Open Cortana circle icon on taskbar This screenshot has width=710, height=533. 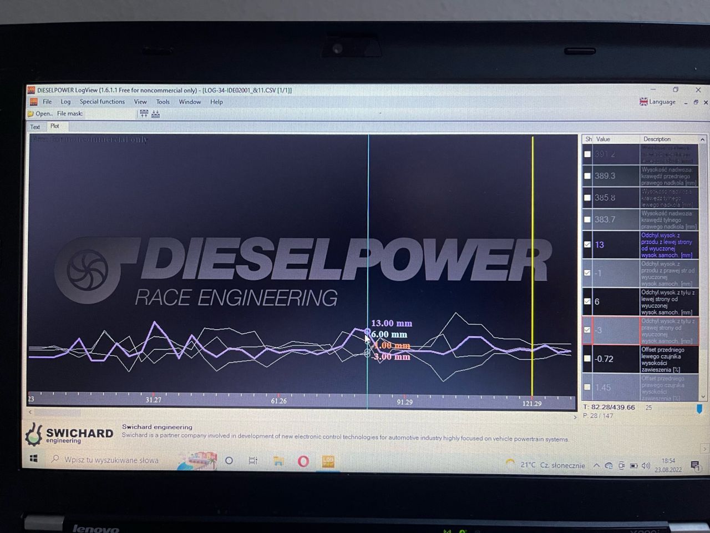229,461
